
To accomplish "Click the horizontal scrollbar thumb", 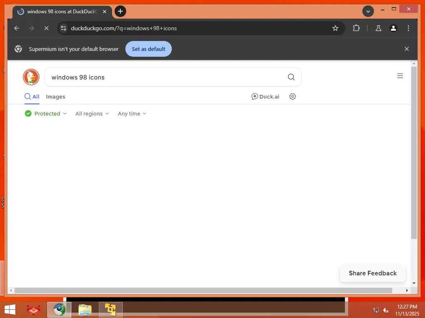I will click(x=203, y=290).
